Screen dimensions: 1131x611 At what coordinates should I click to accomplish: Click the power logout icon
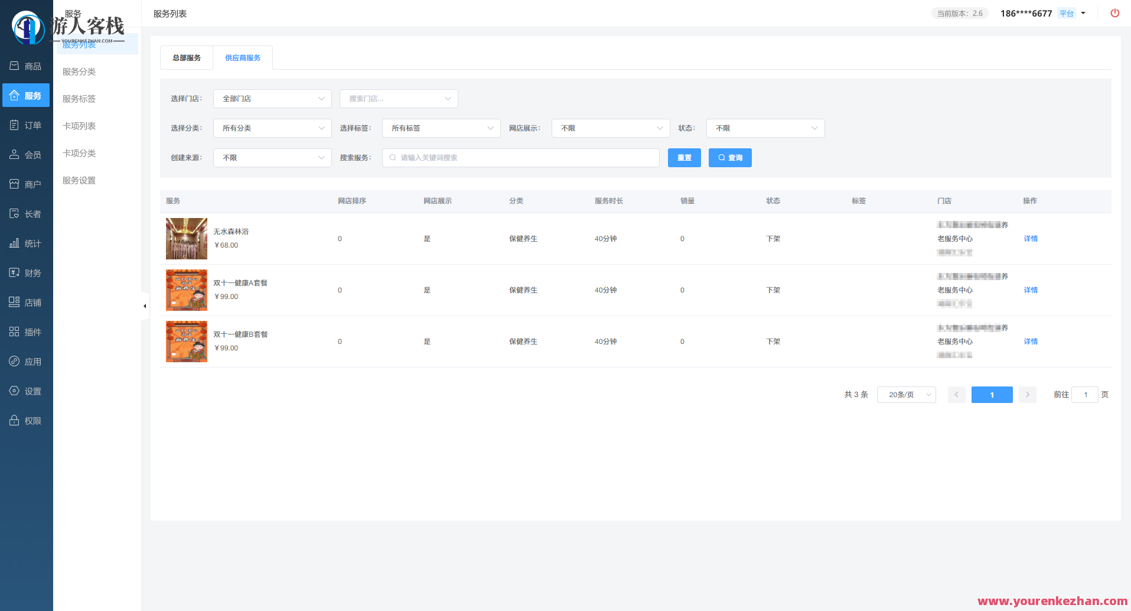coord(1114,13)
